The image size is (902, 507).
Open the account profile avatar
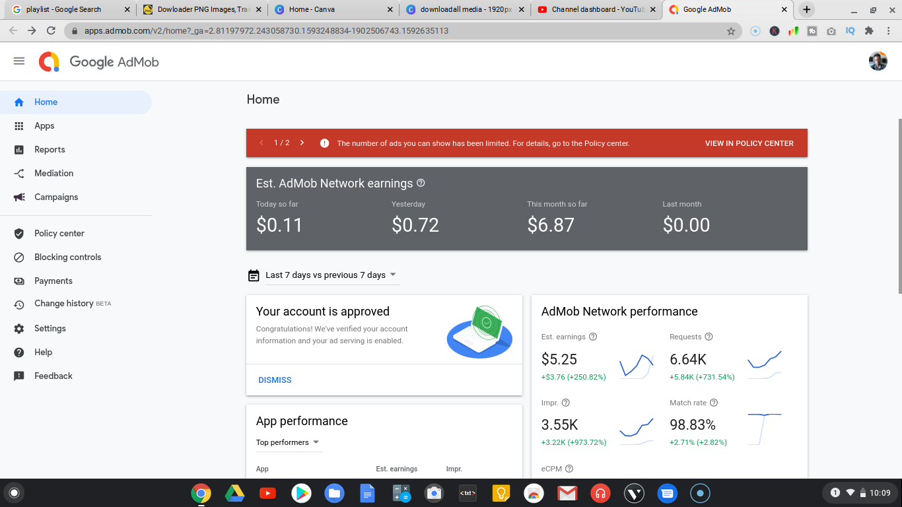(878, 61)
